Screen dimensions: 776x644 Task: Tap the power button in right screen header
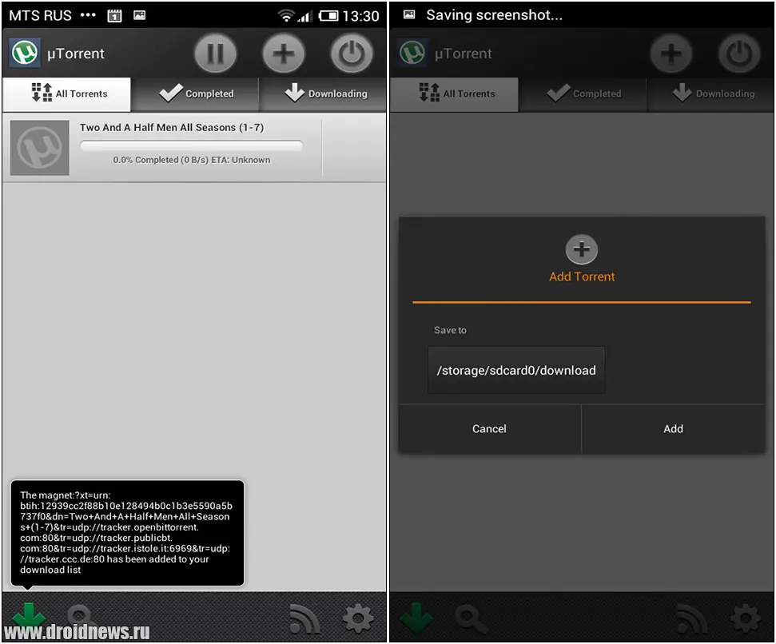coord(739,54)
